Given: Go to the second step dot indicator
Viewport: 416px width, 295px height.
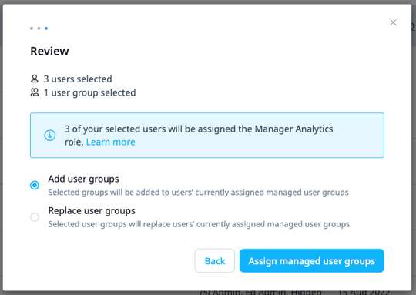Looking at the screenshot, I should coord(39,28).
